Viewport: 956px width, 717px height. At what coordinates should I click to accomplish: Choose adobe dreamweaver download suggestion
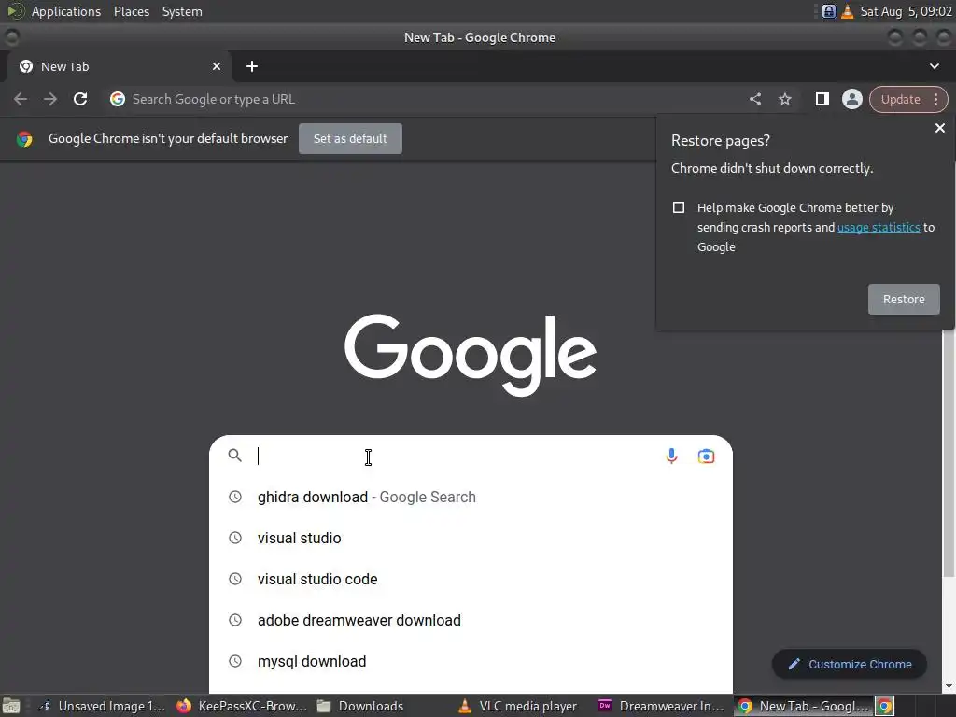[471, 620]
